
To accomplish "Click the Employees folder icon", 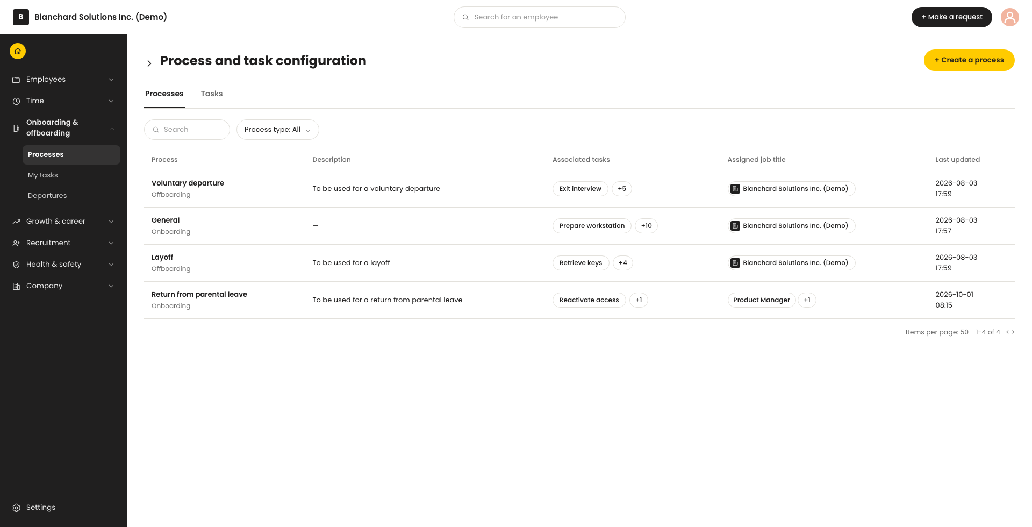I will coord(16,80).
